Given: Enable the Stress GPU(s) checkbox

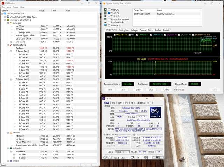Looking at the screenshot, I should coord(109,25).
